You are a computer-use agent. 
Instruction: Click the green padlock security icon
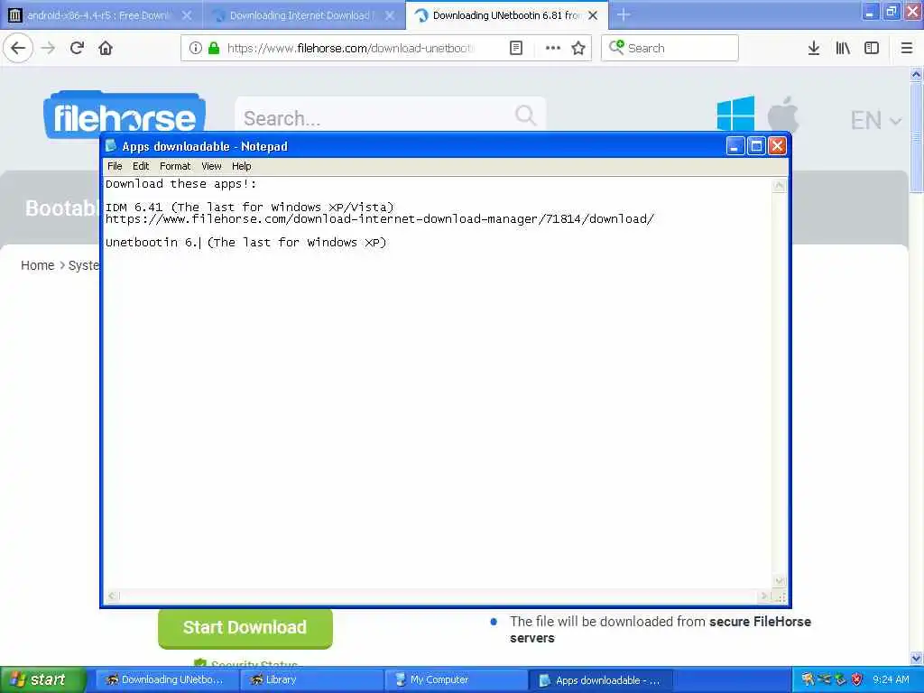pos(214,48)
